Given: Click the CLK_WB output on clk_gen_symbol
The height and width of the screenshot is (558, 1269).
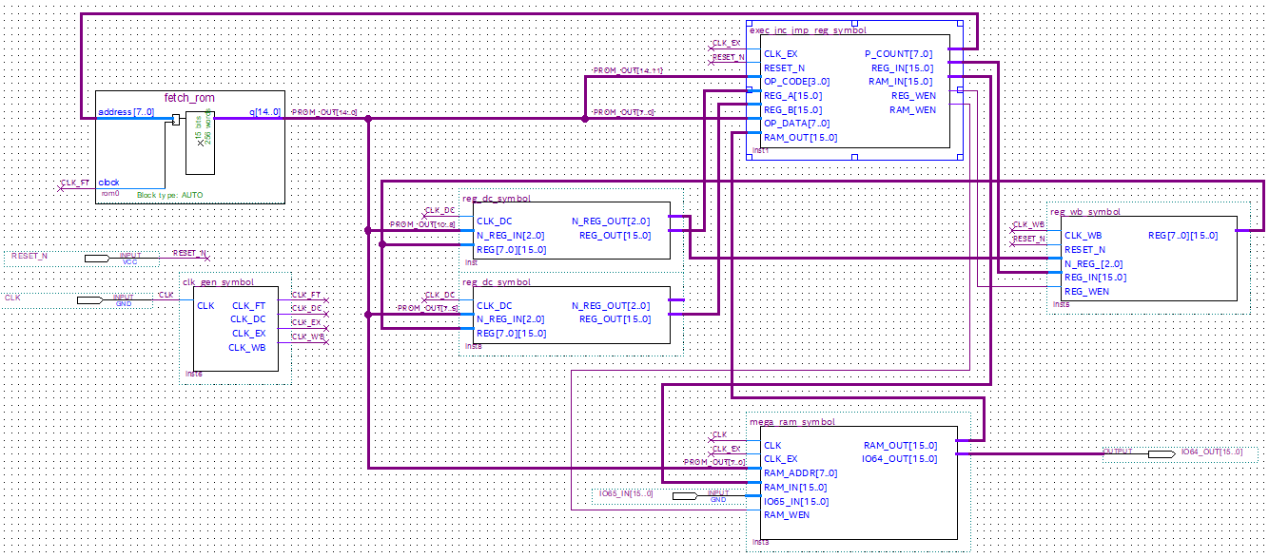Looking at the screenshot, I should [x=246, y=348].
